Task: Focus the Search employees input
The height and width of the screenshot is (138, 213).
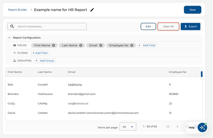Action: [x=47, y=26]
